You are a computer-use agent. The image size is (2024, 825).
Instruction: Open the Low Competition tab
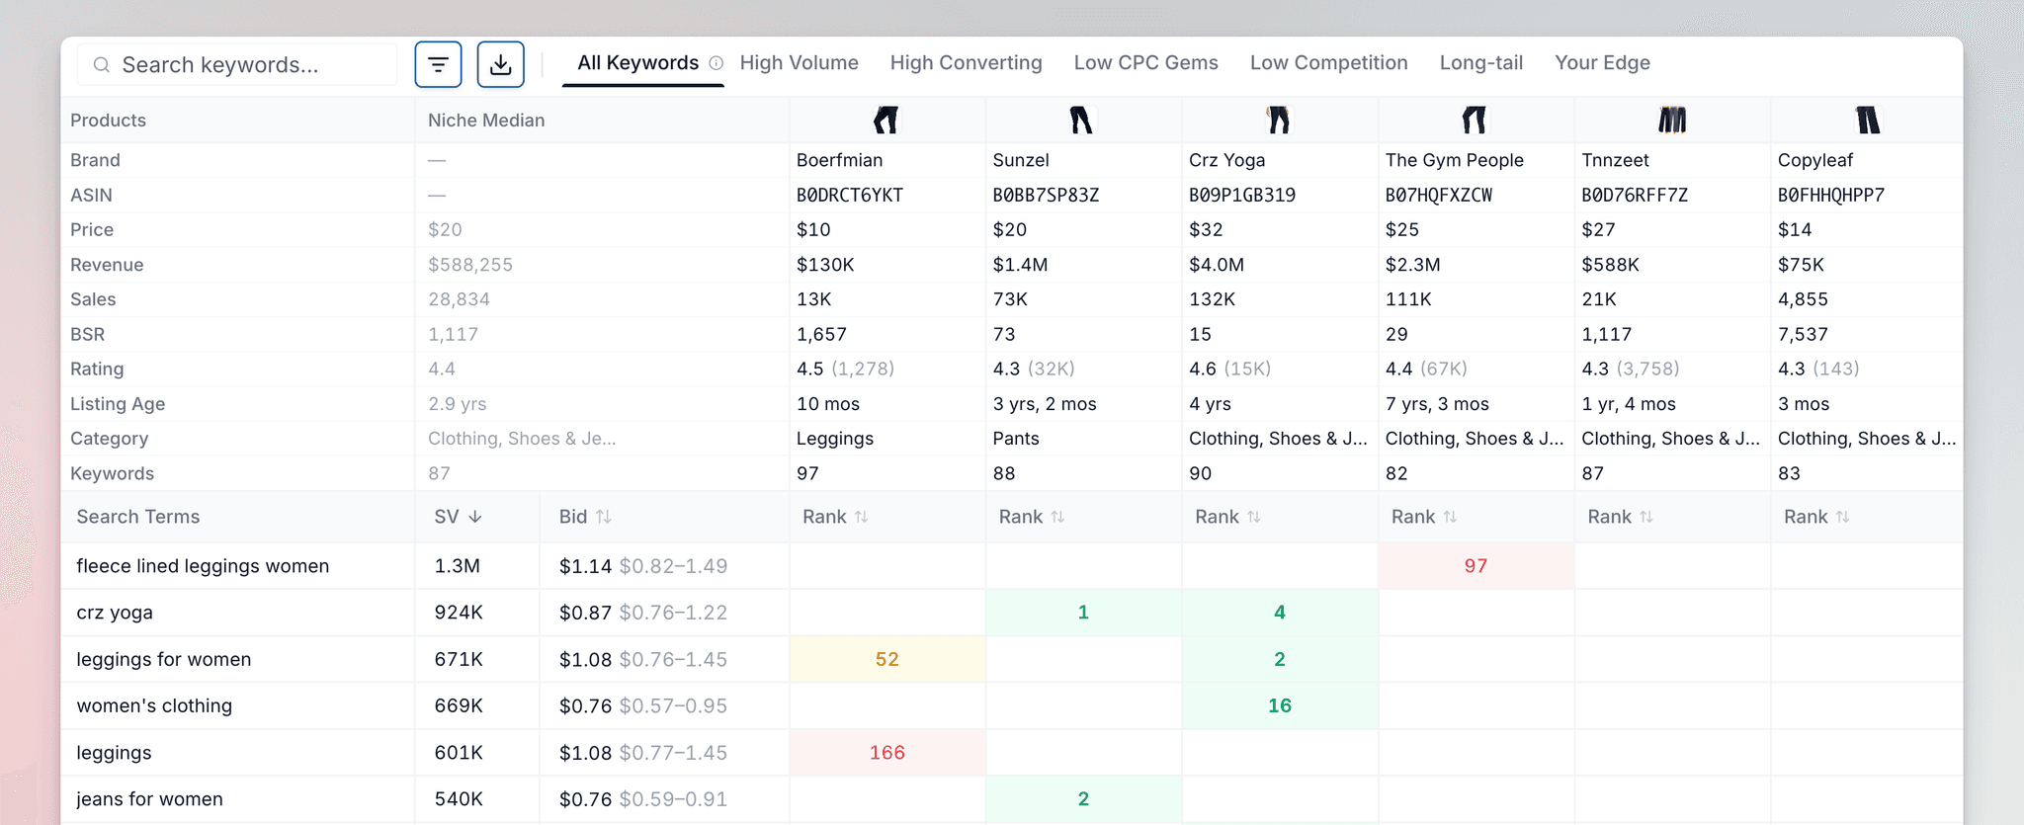[x=1328, y=63]
